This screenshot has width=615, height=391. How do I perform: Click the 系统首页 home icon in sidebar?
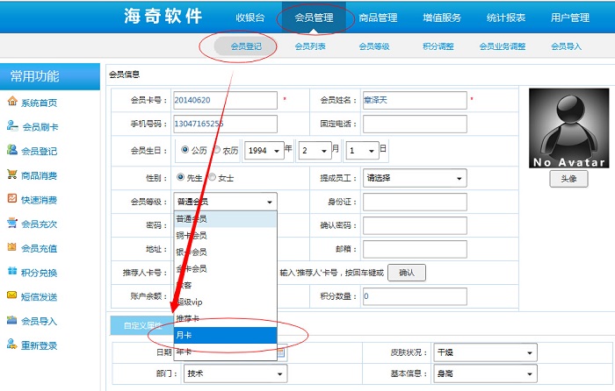pyautogui.click(x=12, y=103)
